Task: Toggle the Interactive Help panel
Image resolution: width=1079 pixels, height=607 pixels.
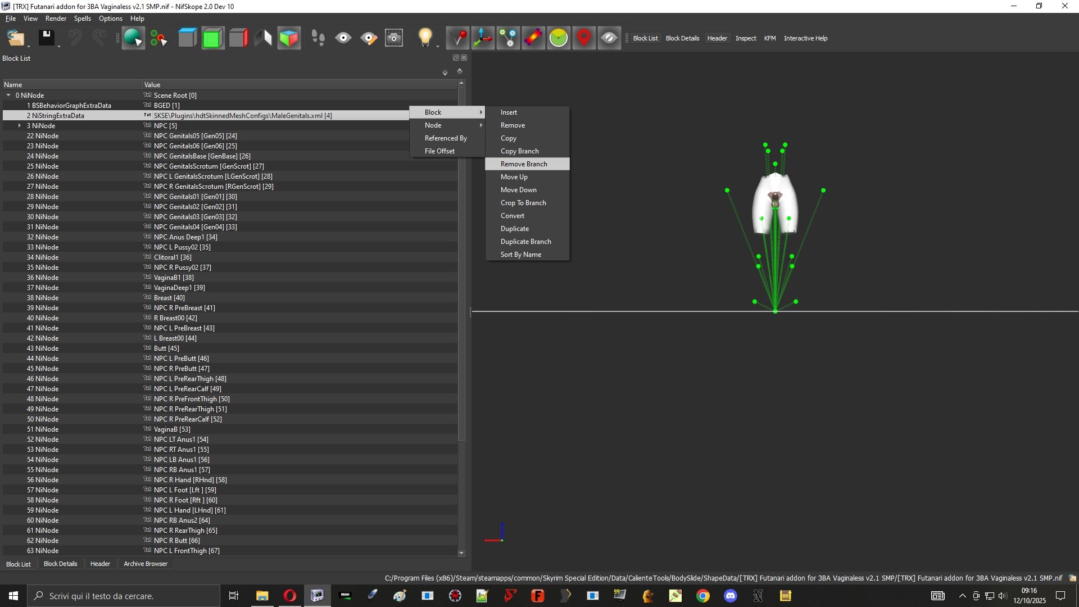Action: point(805,38)
